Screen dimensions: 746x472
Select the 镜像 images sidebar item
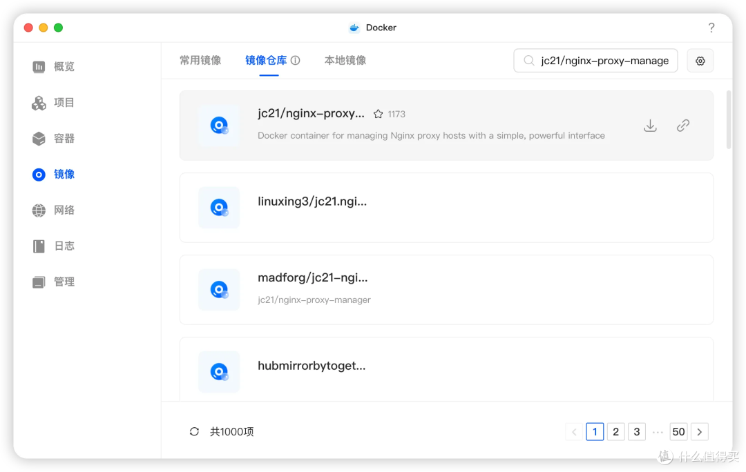(53, 175)
